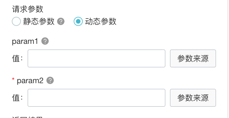The height and width of the screenshot is (118, 229).
Task: Click the question mark icon next to param1
Action: [x=45, y=41]
